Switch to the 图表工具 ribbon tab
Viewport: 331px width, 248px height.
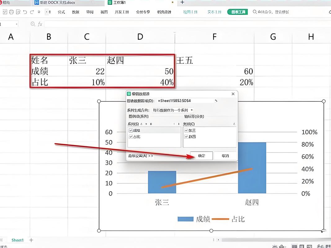tap(237, 12)
